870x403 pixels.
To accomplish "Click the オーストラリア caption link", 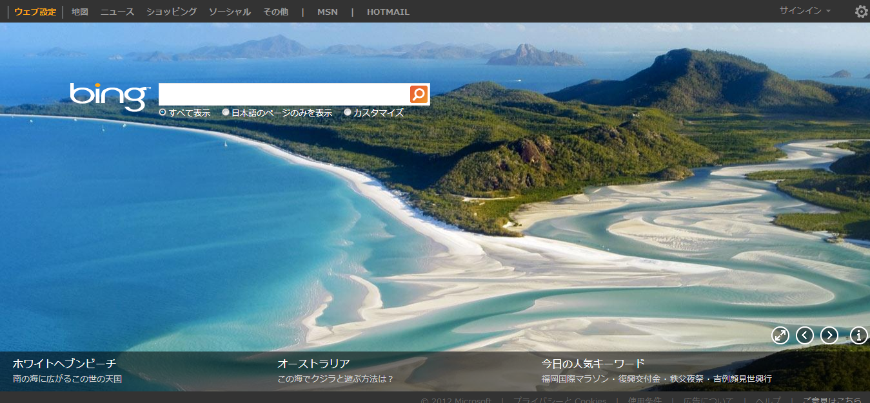I will [313, 364].
